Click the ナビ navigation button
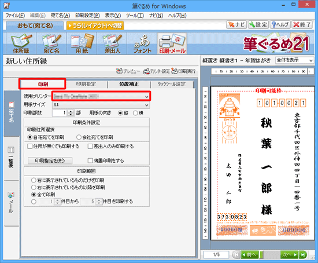This screenshot has width=318, height=263. pos(236,25)
